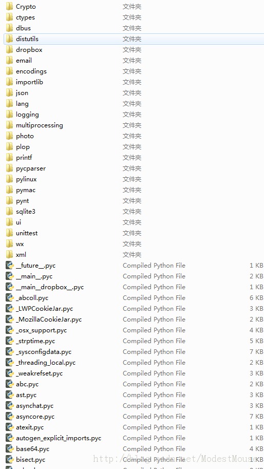Click the Python icon of ast.pyc
Image resolution: width=264 pixels, height=469 pixels.
(10, 395)
